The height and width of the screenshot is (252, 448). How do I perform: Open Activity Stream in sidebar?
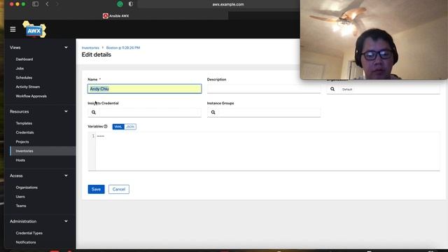[28, 87]
